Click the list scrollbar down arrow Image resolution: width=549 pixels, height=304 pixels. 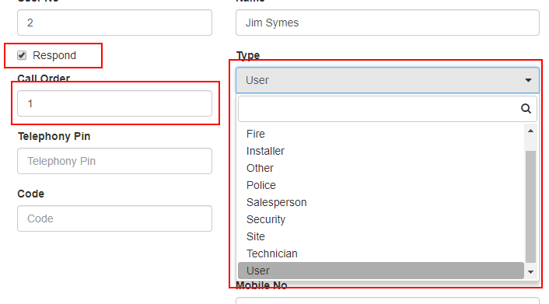(x=531, y=272)
